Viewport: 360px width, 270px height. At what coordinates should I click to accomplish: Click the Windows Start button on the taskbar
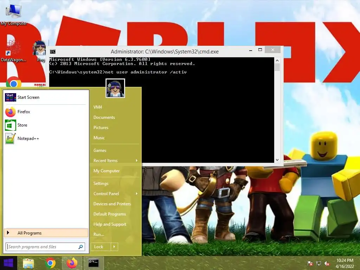tap(8, 263)
